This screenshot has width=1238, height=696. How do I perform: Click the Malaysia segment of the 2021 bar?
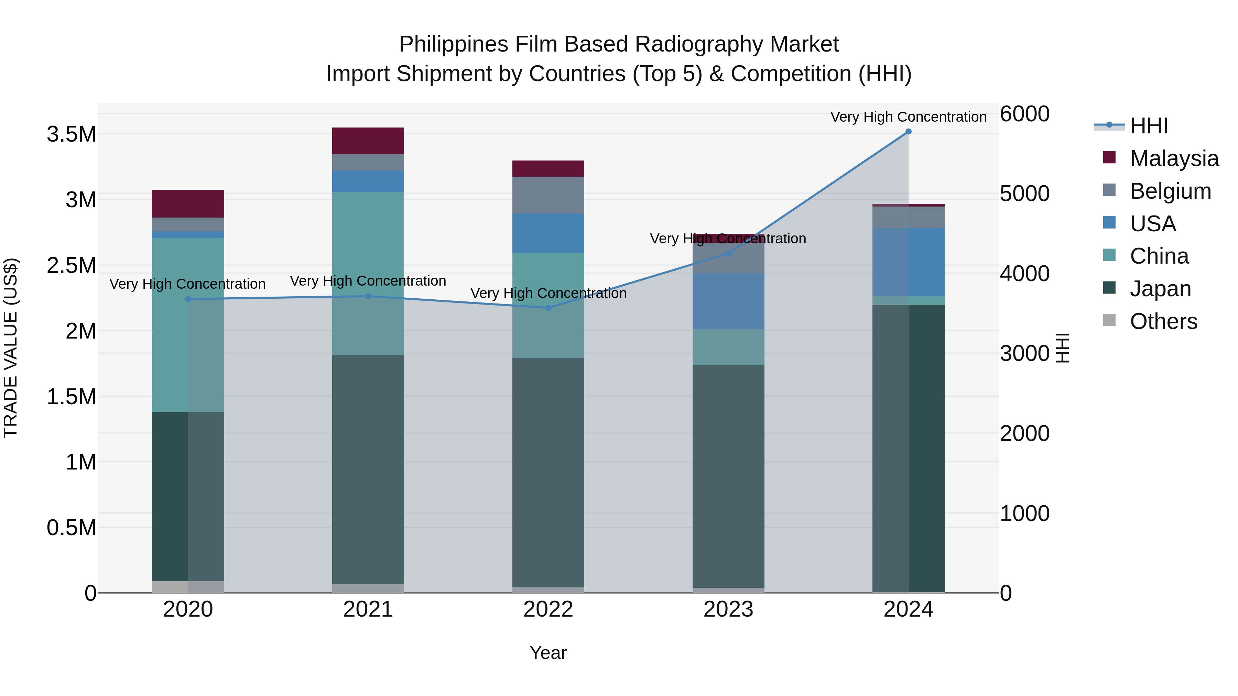pyautogui.click(x=368, y=141)
